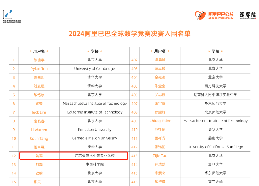This screenshot has height=186, width=259.
Task: Select the name 徐啸宇 in row 1
Action: point(39,60)
